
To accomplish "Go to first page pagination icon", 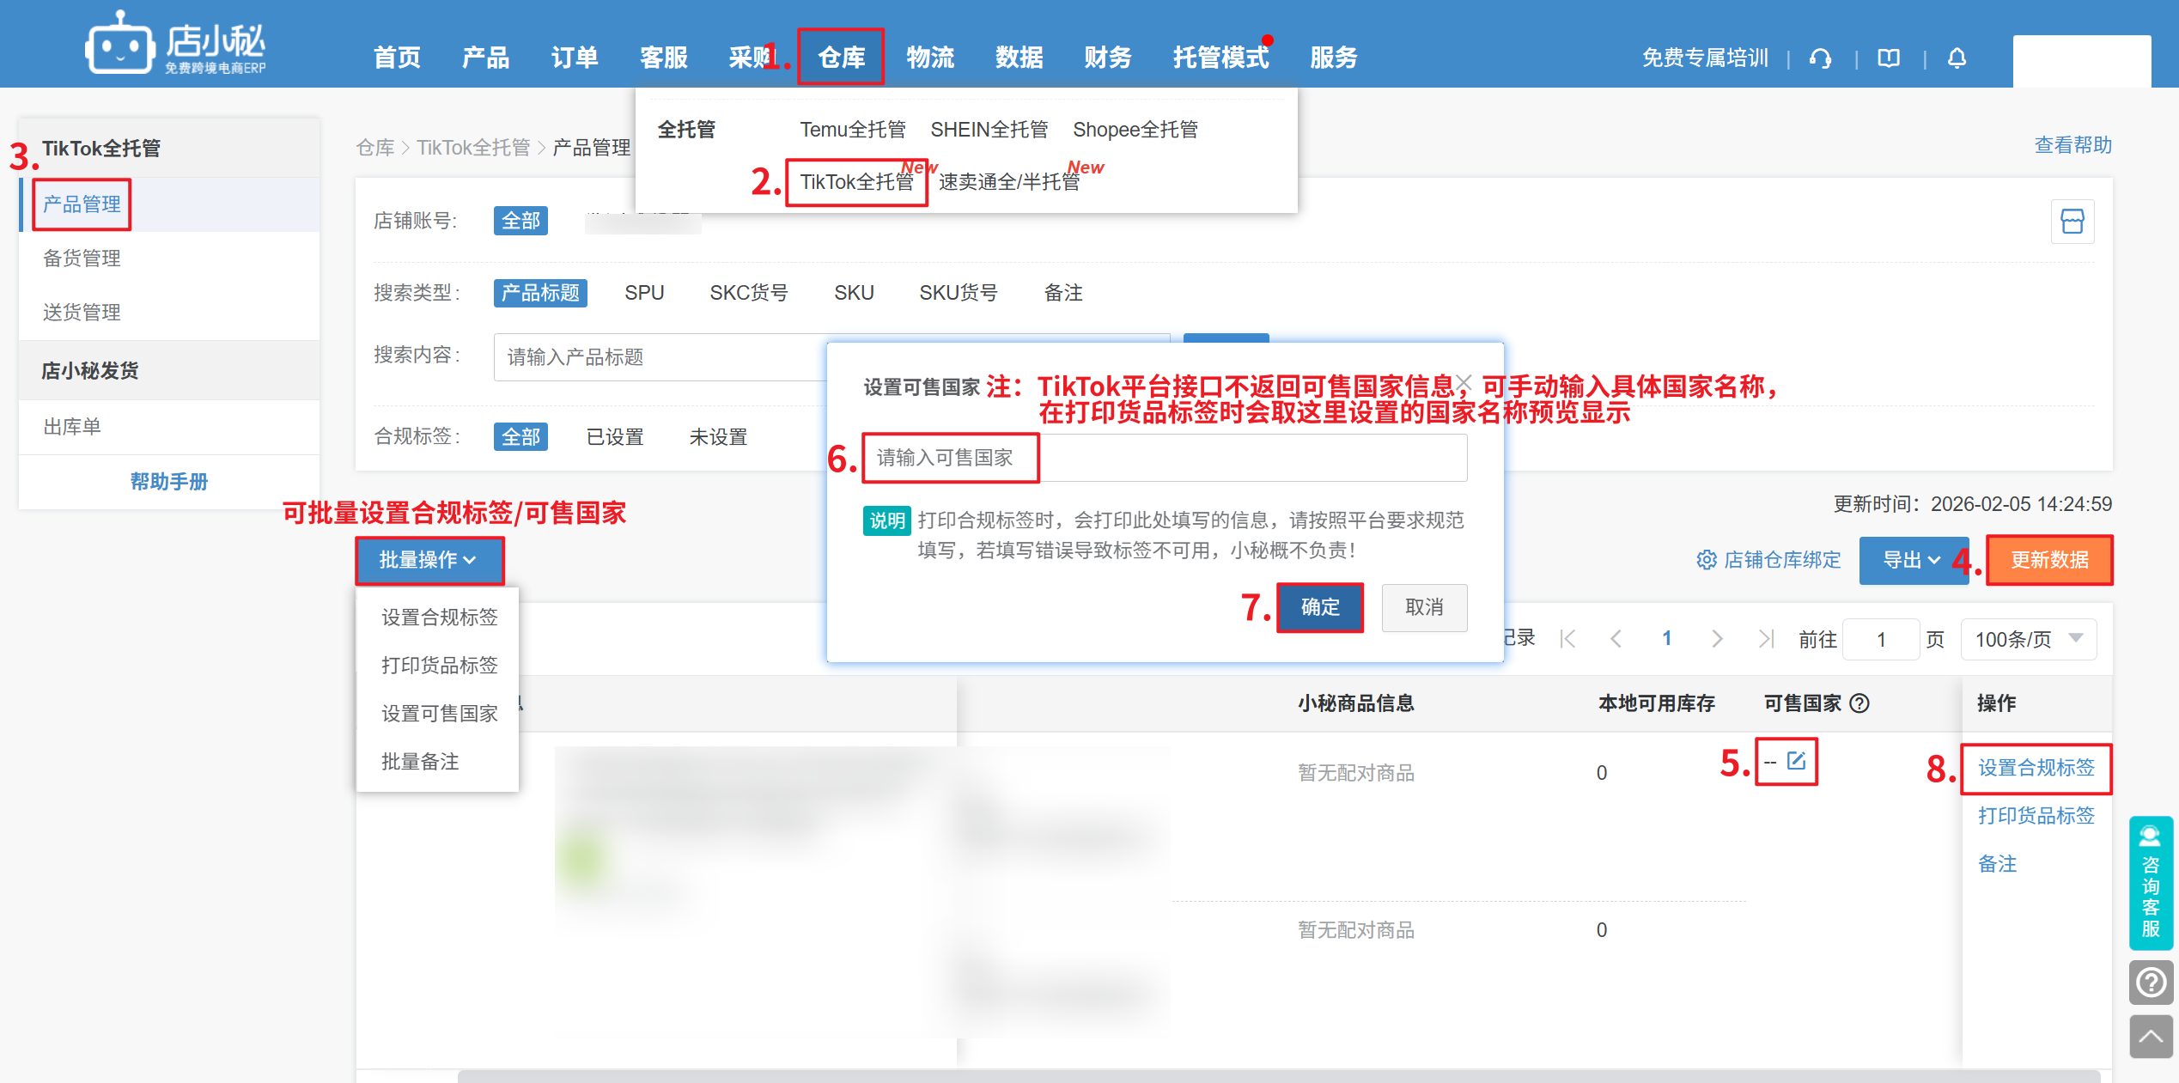I will (1567, 639).
